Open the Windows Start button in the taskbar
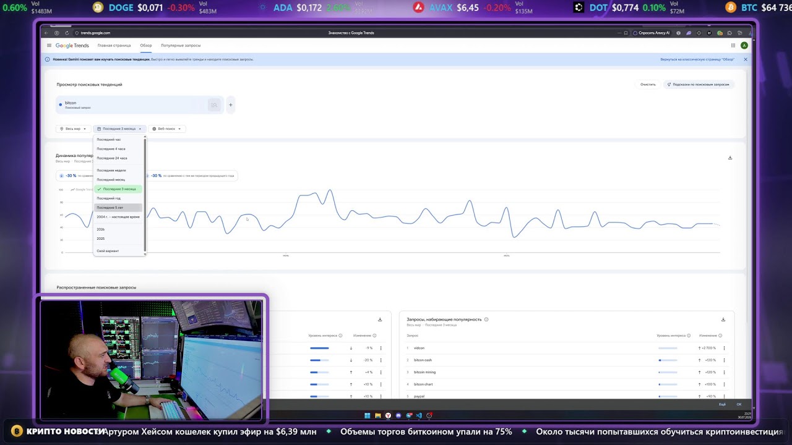The width and height of the screenshot is (792, 445). (368, 415)
